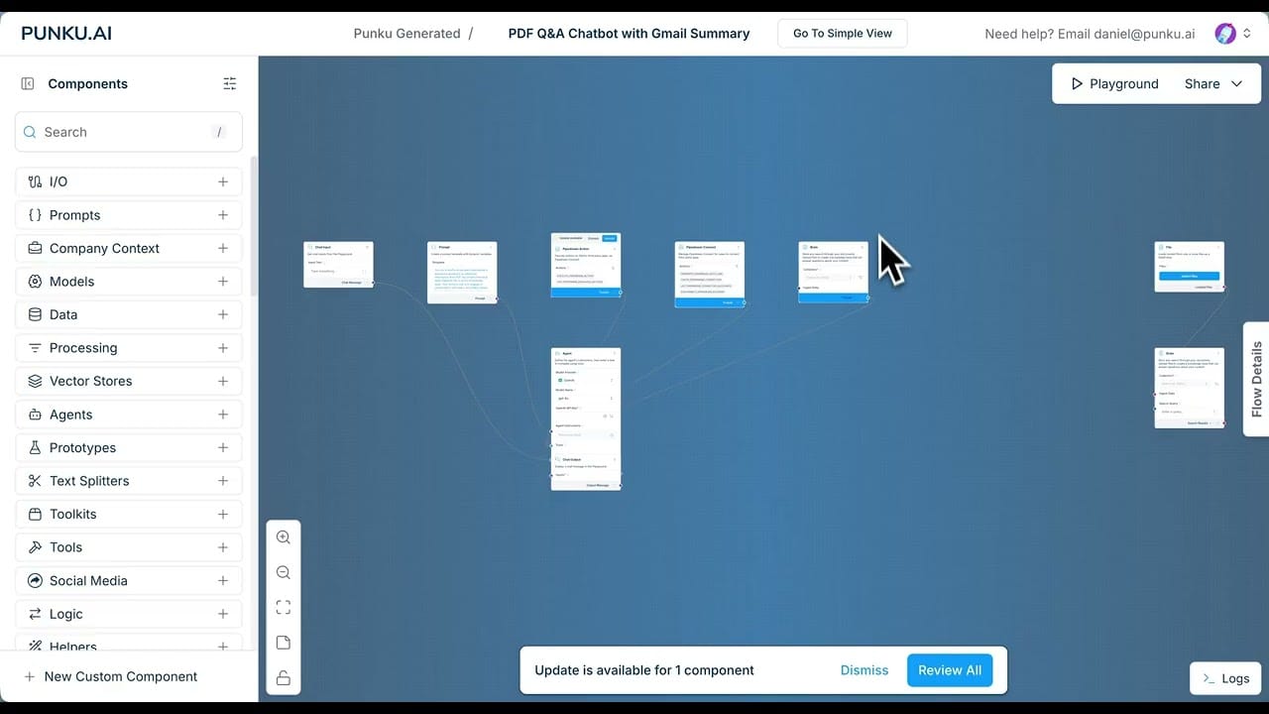Viewport: 1269px width, 714px height.
Task: Zoom out using the canvas zoom-out icon
Action: point(284,572)
